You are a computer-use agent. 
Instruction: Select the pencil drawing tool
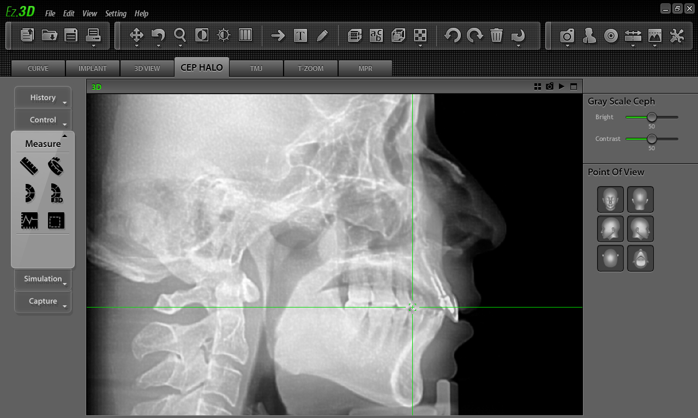(x=322, y=36)
